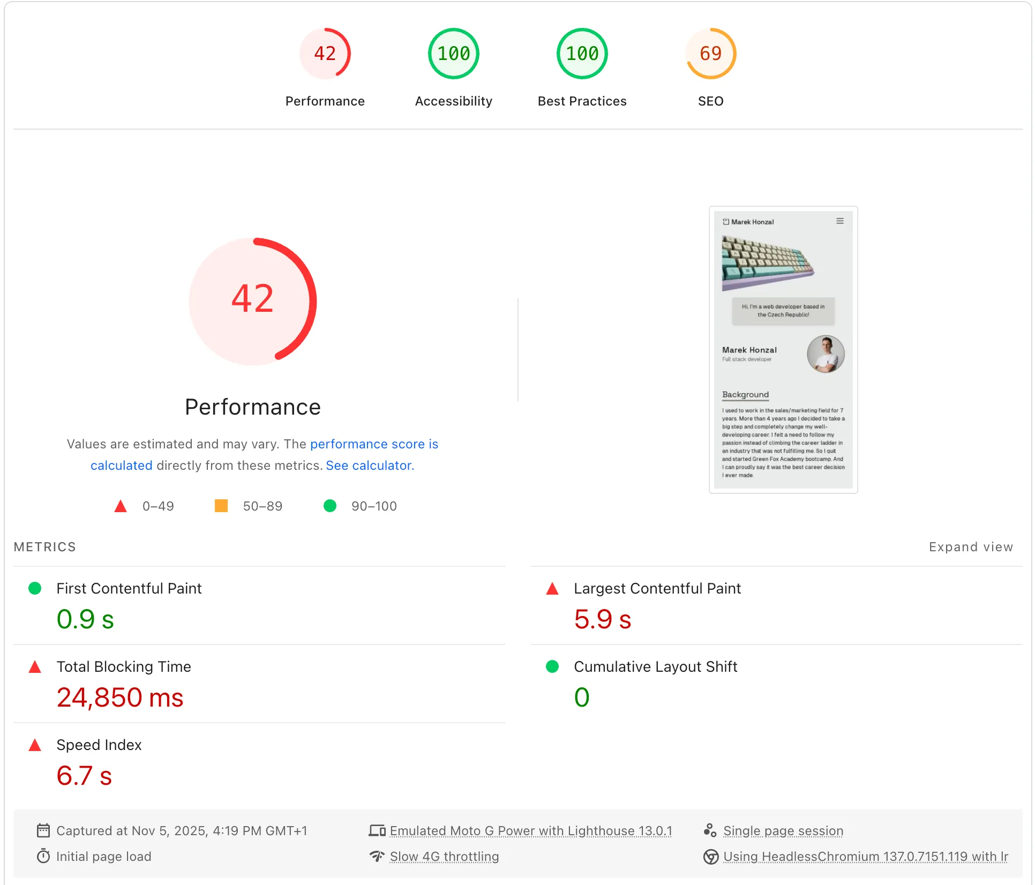This screenshot has width=1035, height=885.
Task: Open the performance score calculated link
Action: pos(374,444)
